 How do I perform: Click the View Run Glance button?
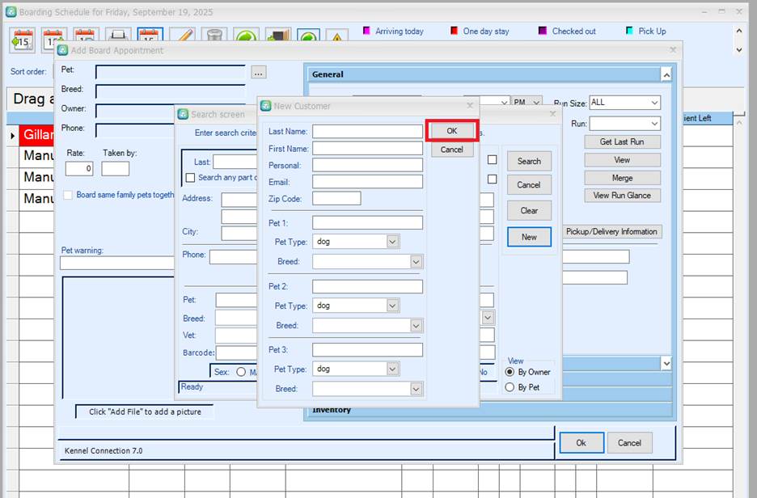622,196
